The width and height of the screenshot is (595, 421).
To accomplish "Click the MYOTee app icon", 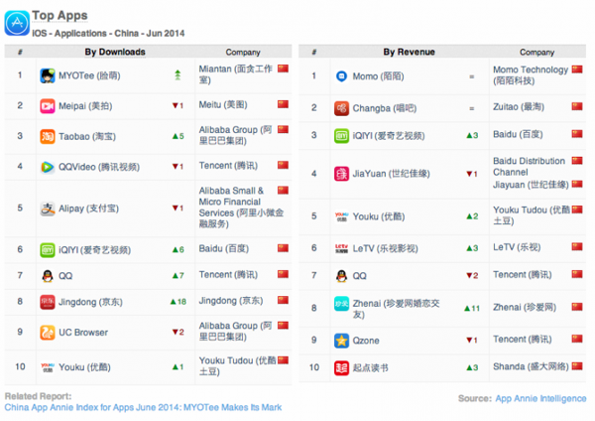I will (x=48, y=74).
